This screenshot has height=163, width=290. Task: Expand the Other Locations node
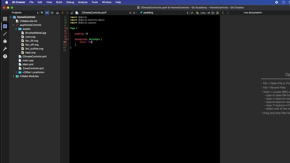[16, 72]
